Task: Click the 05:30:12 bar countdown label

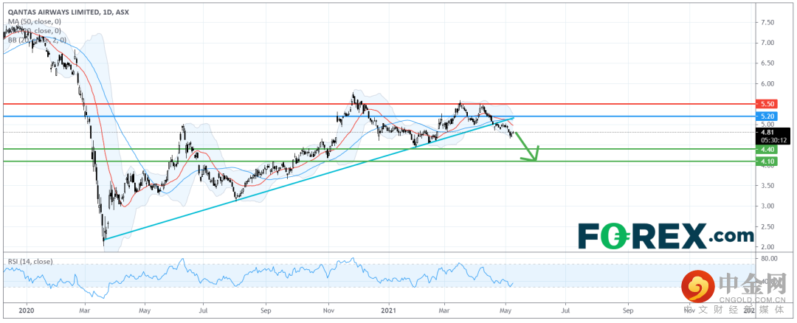Action: coord(773,139)
